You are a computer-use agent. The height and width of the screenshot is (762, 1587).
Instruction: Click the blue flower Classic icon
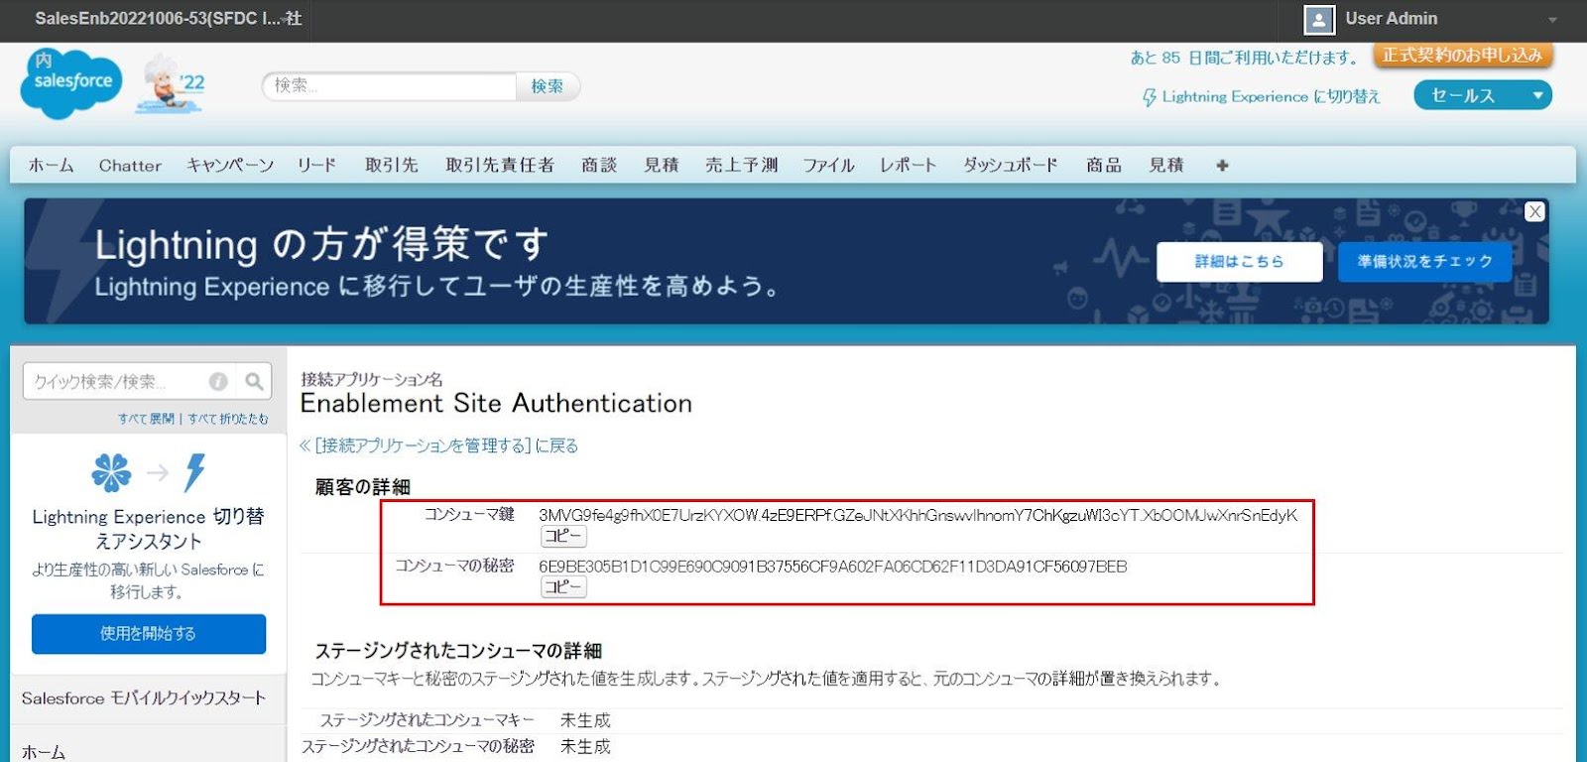click(111, 472)
